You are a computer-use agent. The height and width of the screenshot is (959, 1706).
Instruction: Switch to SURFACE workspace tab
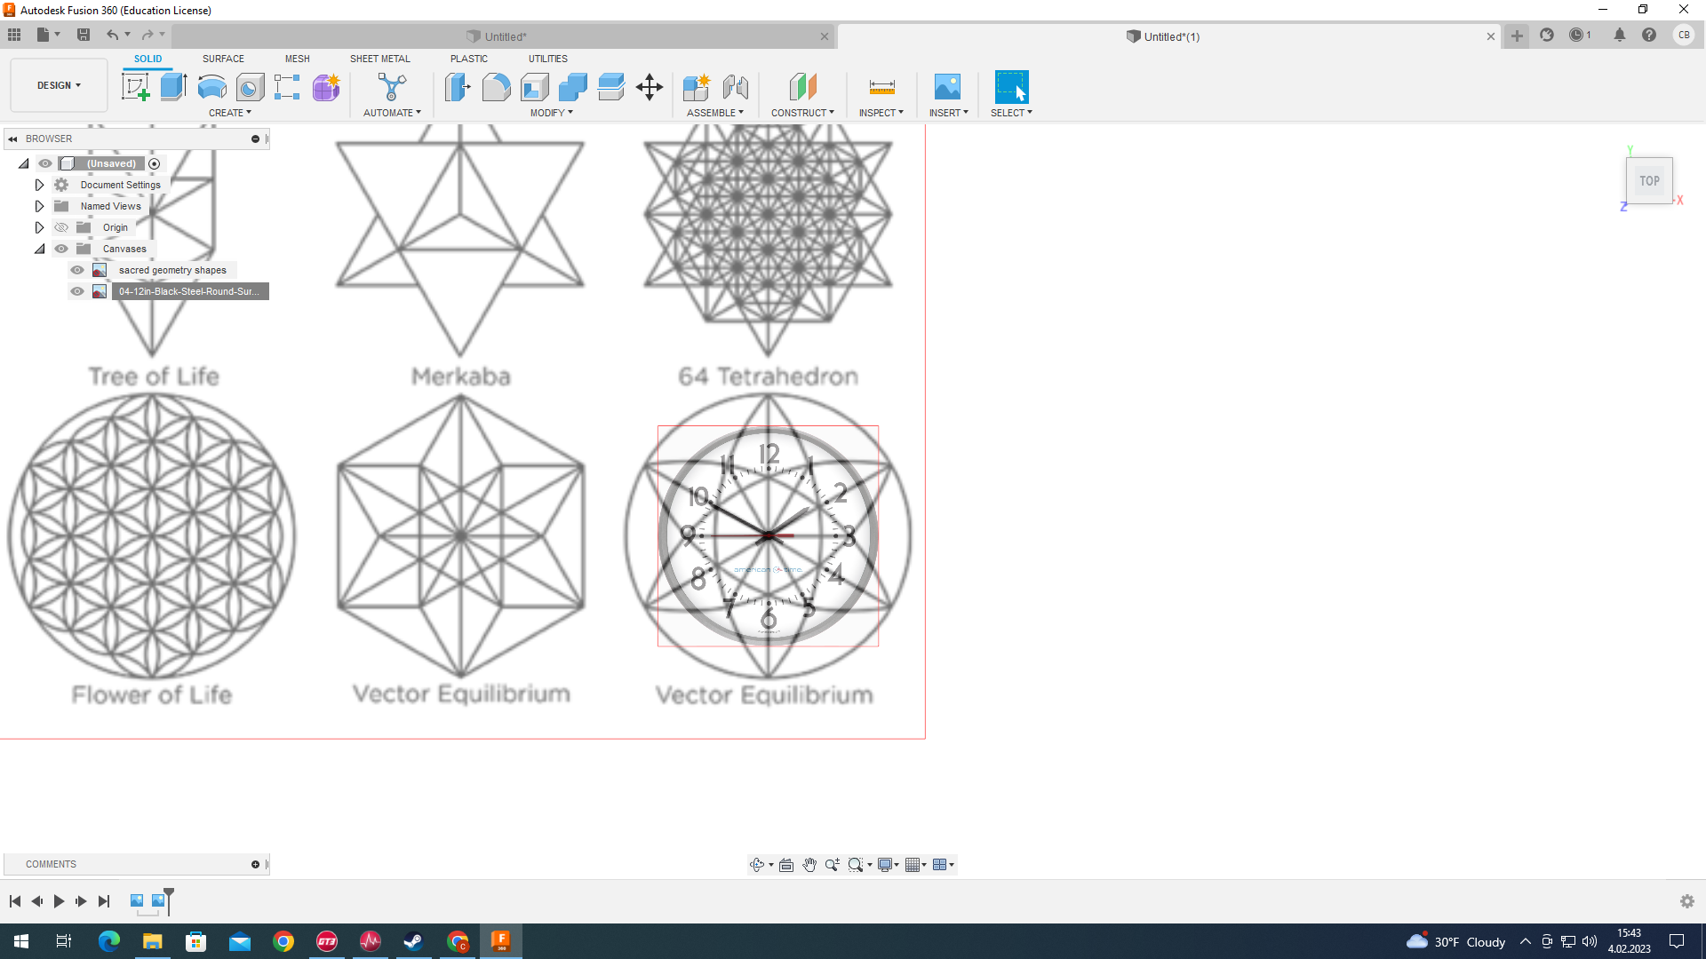click(223, 59)
